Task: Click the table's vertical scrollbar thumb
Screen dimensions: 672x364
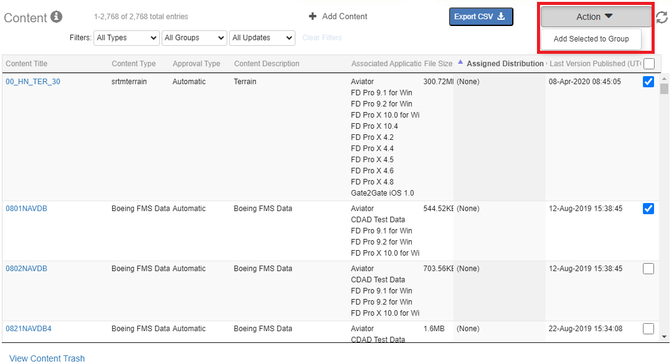Action: pyautogui.click(x=665, y=89)
